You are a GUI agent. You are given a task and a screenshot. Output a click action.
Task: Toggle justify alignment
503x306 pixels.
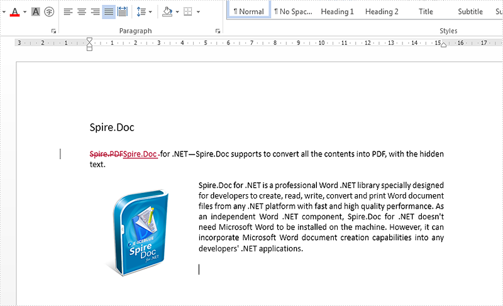point(109,12)
